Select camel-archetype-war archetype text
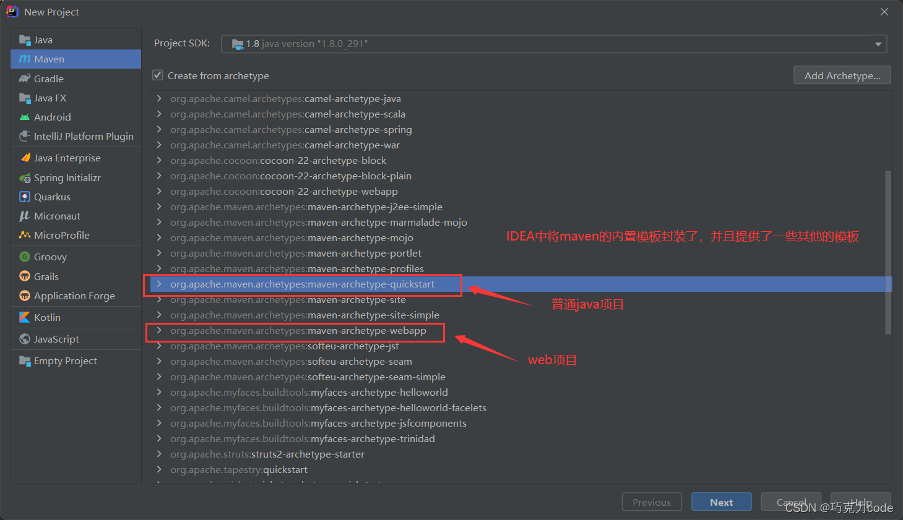This screenshot has height=520, width=903. pyautogui.click(x=285, y=145)
